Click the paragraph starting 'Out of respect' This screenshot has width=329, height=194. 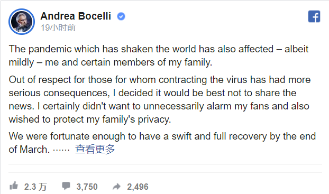159,99
